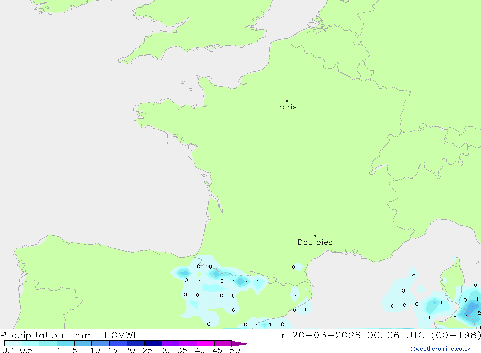Screen dimensions: 481x353
Task: Click the '0.5' legend scale label
Action: click(26, 350)
